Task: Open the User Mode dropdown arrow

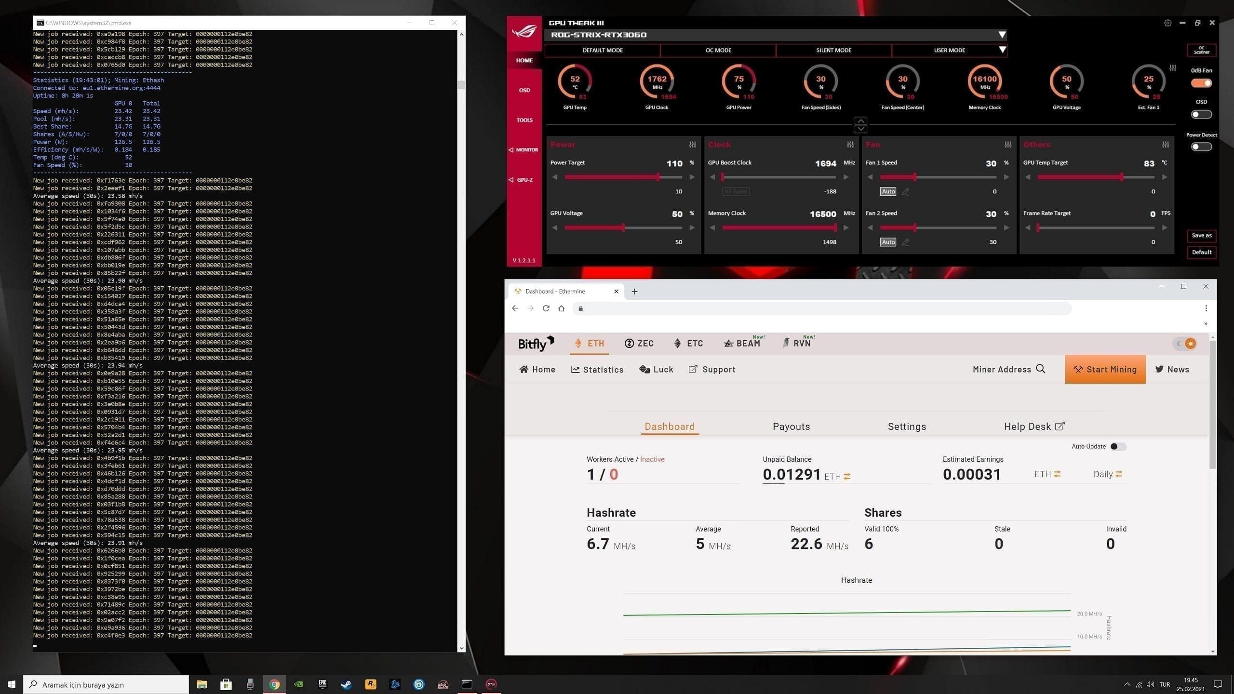Action: [1003, 50]
